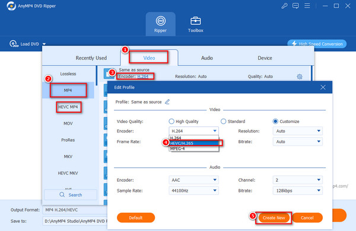Click the lightning bolt icon
The width and height of the screenshot is (356, 231).
(x=294, y=43)
